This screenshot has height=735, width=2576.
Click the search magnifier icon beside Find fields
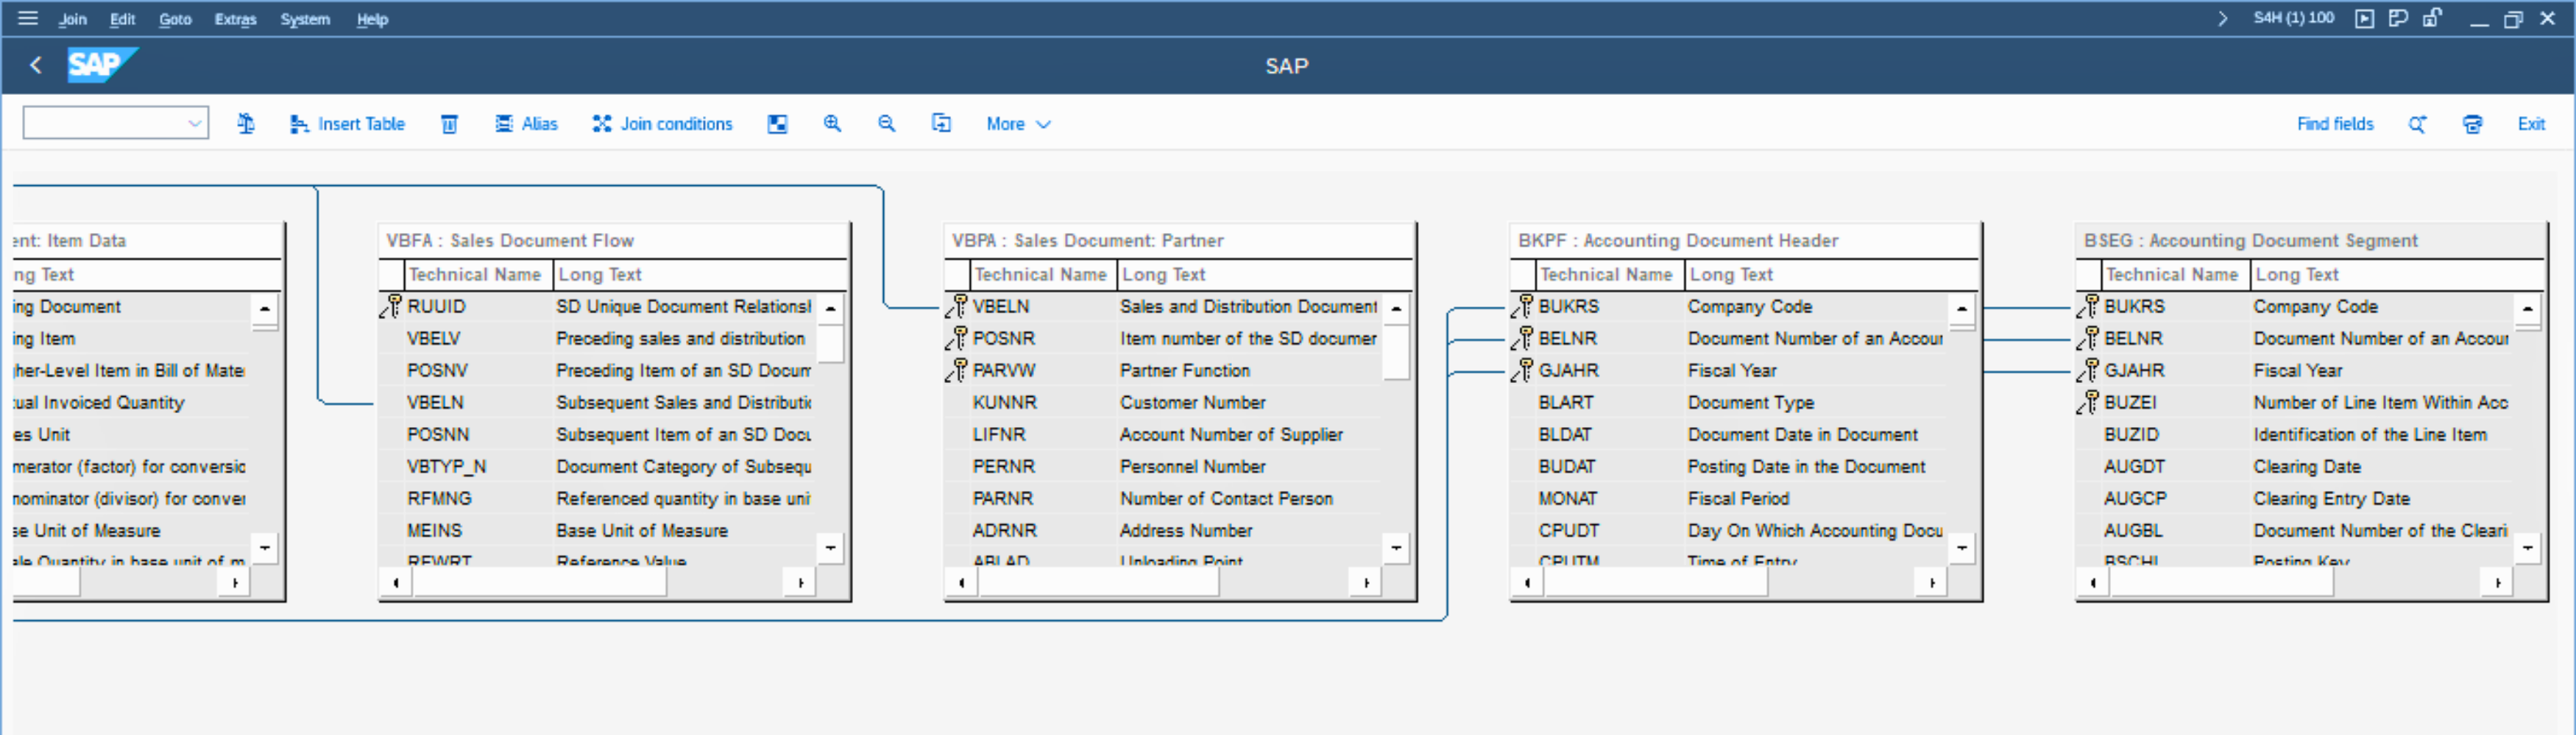(2417, 123)
